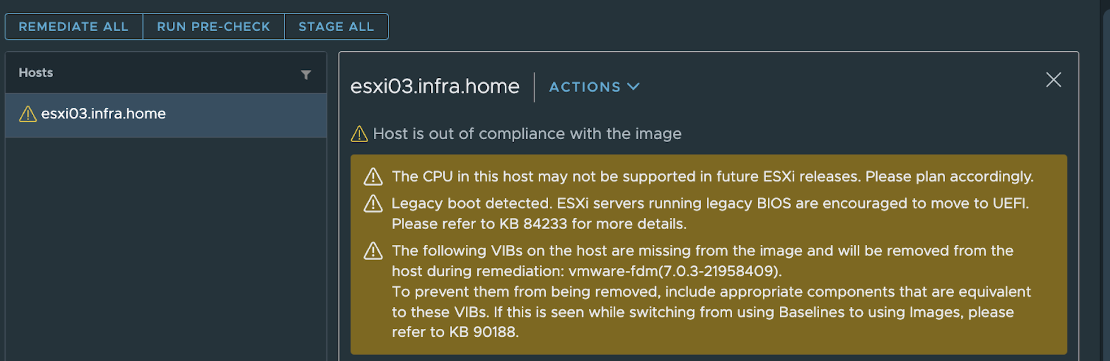The image size is (1110, 361).
Task: Click the warning triangle beside esxi03.infra.home in Hosts list
Action: point(28,114)
